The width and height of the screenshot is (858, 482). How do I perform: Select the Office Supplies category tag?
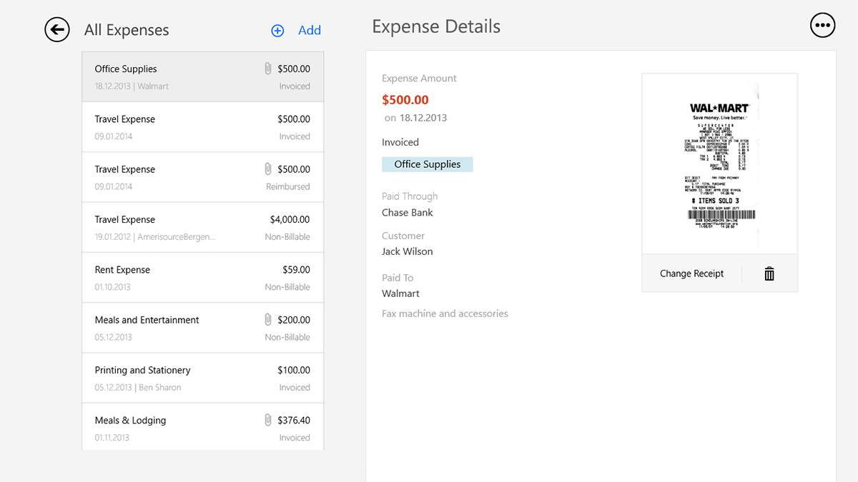(427, 164)
